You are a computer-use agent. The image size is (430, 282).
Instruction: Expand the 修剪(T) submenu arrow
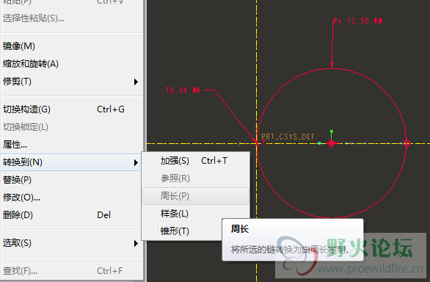(136, 82)
